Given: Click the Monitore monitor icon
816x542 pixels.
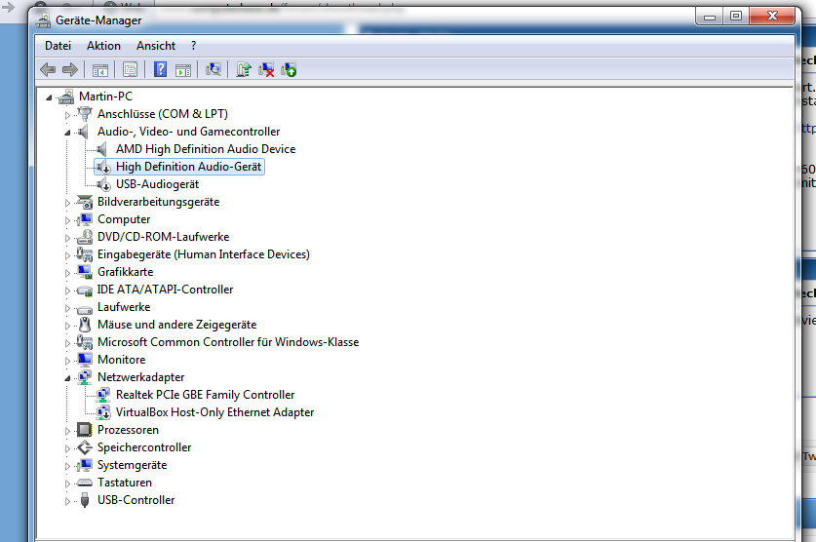Looking at the screenshot, I should coord(84,360).
